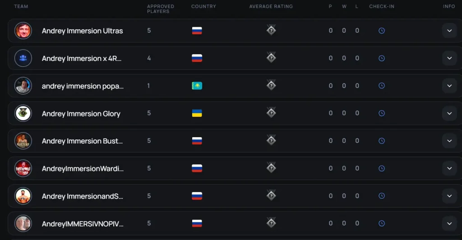Open the info dropdown for Andrey Immersion Glory
Image resolution: width=462 pixels, height=240 pixels.
(x=449, y=113)
